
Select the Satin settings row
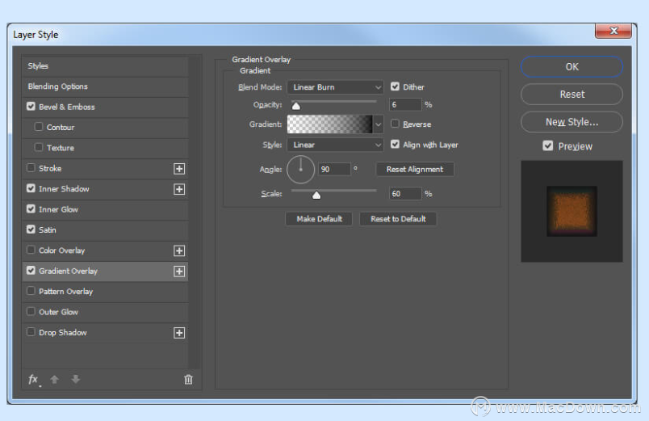[x=105, y=230]
